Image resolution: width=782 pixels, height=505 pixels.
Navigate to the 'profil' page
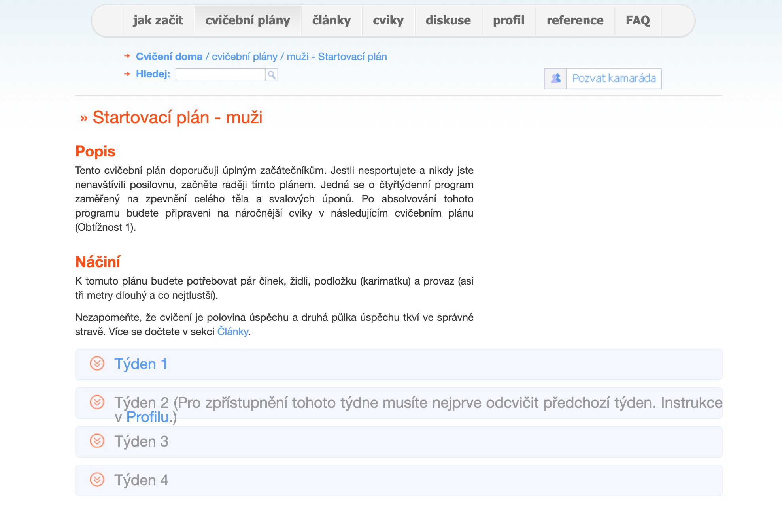[x=508, y=21]
